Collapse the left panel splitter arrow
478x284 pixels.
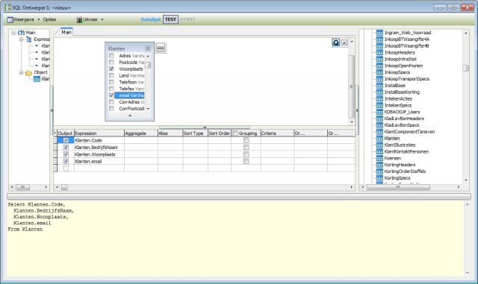[52, 110]
